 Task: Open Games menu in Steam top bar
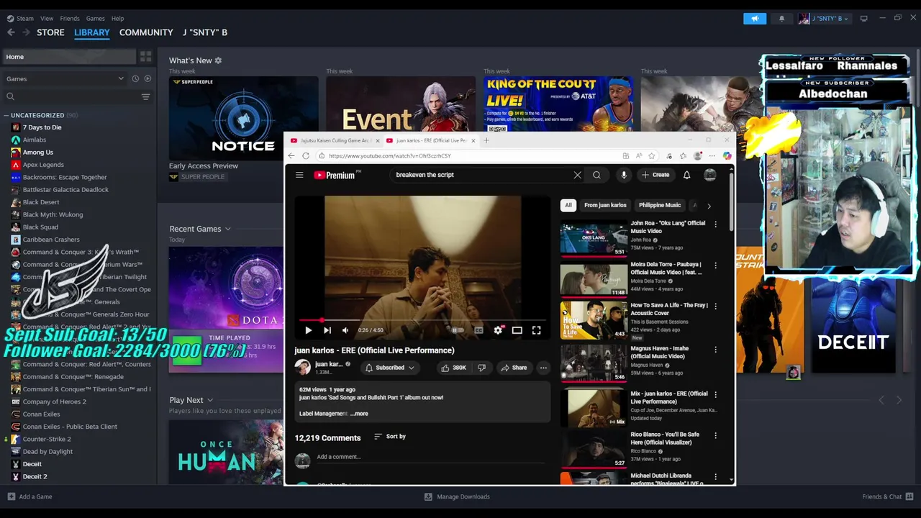(x=95, y=19)
